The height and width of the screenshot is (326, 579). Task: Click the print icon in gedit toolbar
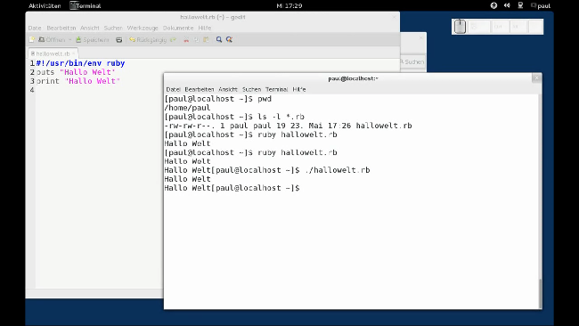click(118, 39)
